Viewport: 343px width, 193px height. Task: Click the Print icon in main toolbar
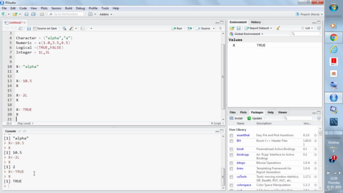point(42,14)
